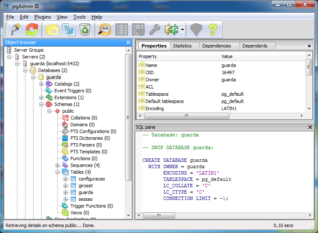Click the plug connection toolbar icon
The image size is (318, 233).
16,30
